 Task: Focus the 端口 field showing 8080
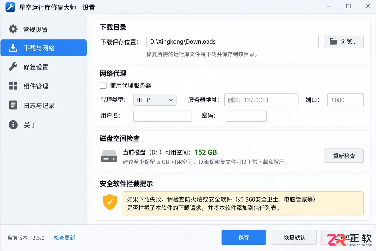point(345,100)
